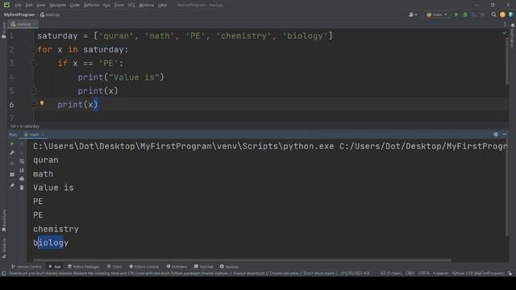
Task: Open the code with me user menu
Action: 413,14
